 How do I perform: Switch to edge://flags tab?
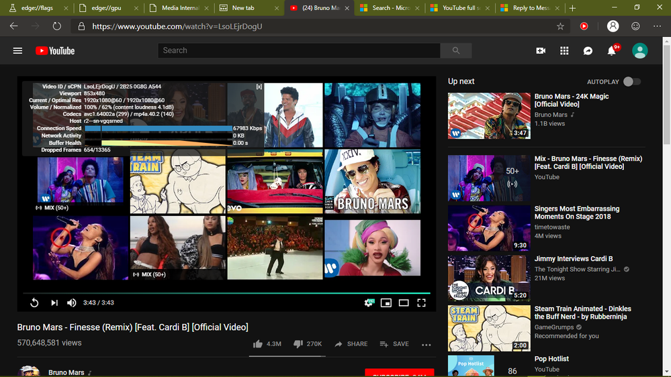point(38,7)
